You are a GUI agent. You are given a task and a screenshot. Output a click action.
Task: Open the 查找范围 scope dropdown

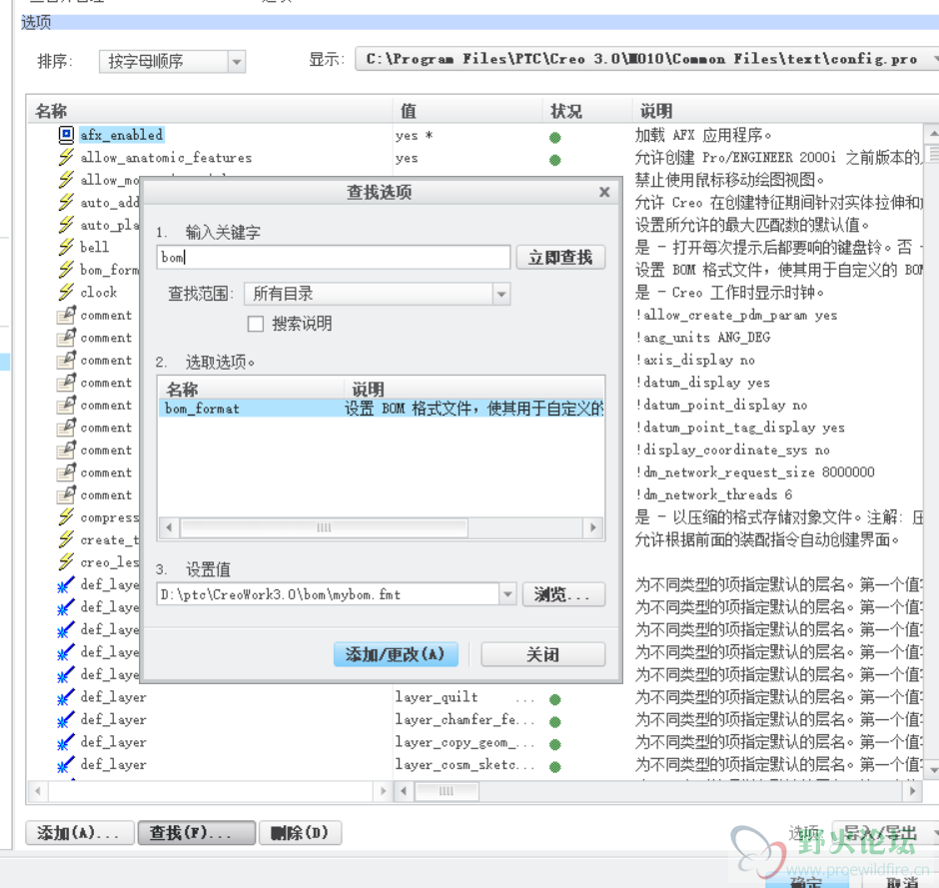[501, 294]
